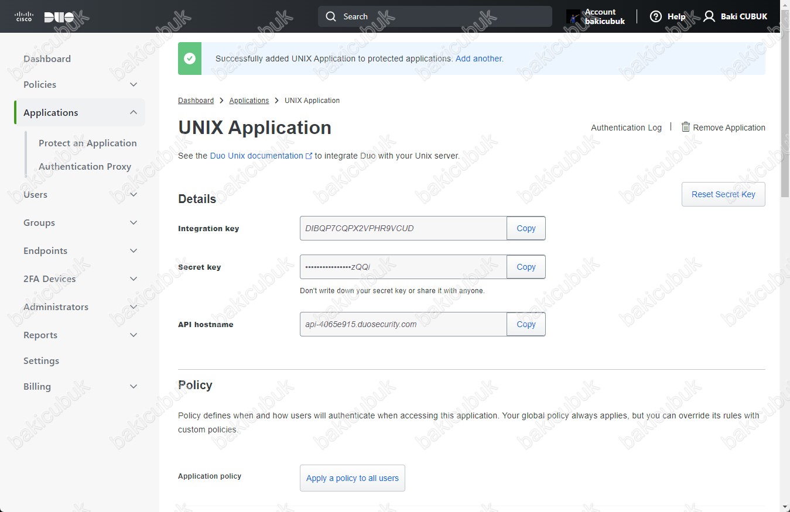This screenshot has height=512, width=790.
Task: Click the Integration key field
Action: tap(403, 228)
